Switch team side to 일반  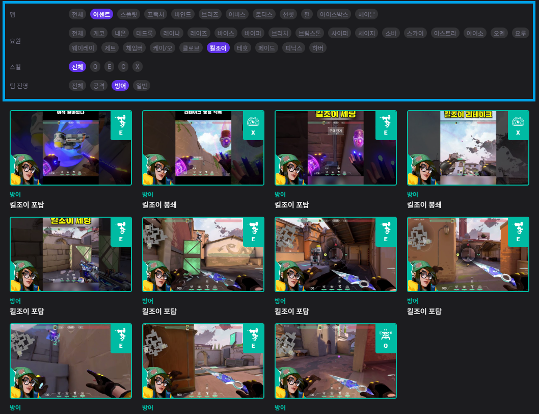tap(142, 85)
